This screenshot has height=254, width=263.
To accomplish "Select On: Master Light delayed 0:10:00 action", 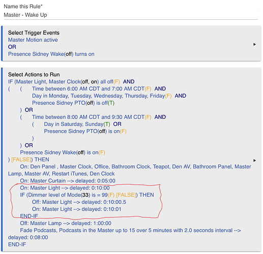I will pyautogui.click(x=65, y=188).
